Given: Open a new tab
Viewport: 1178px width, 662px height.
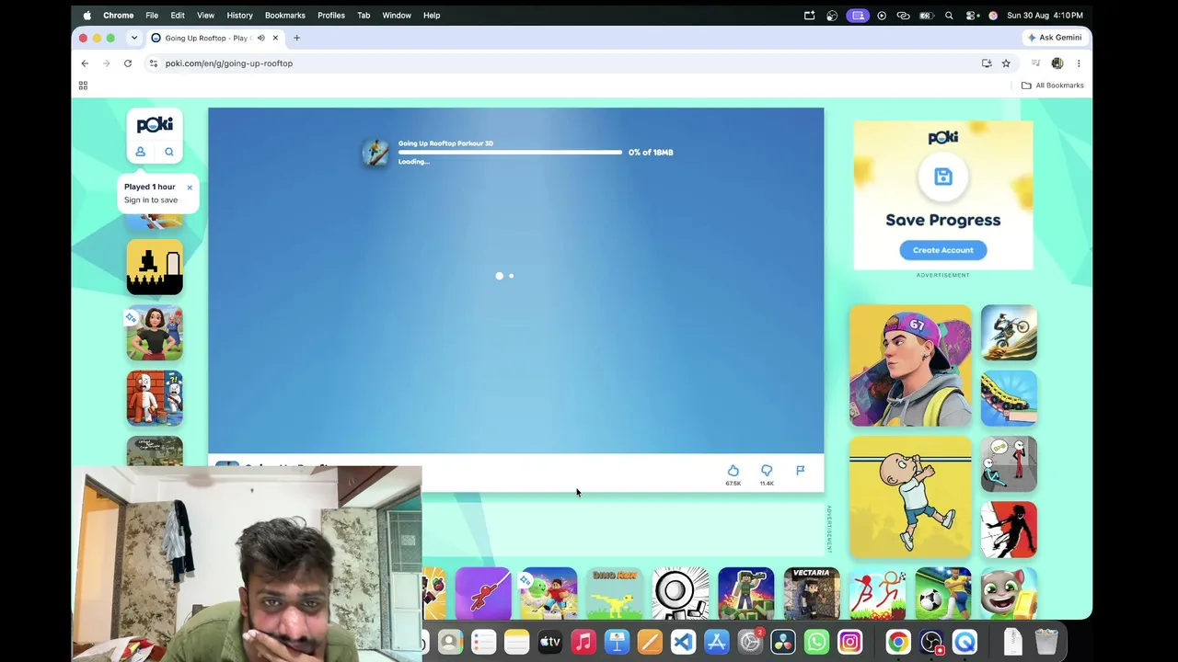Looking at the screenshot, I should [x=296, y=38].
